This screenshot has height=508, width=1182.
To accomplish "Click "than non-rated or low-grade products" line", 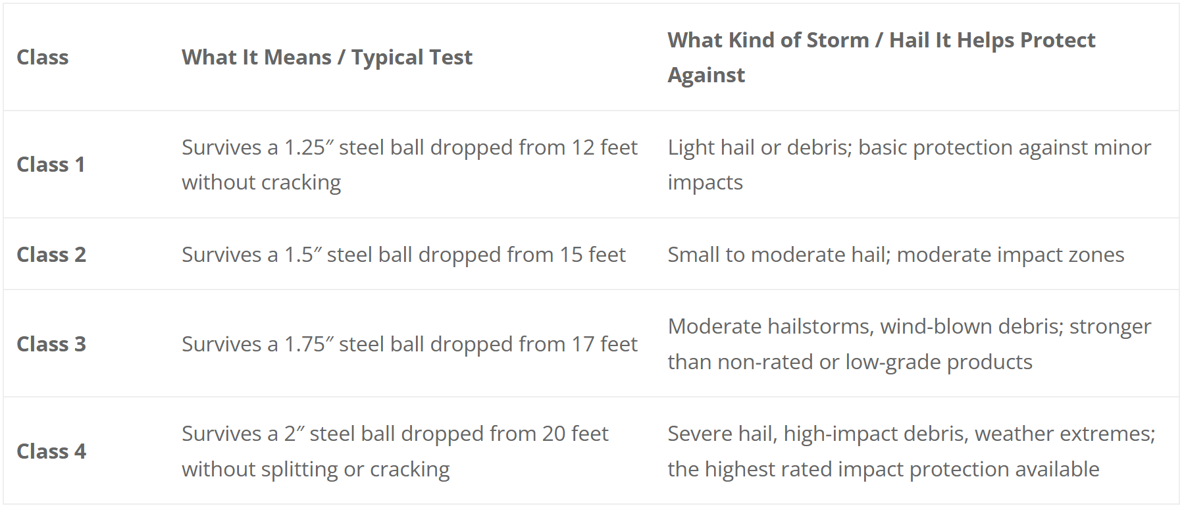I will [850, 362].
